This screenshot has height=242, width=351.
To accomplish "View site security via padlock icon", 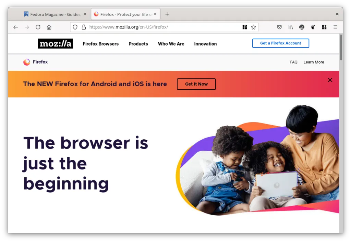I will coord(84,27).
